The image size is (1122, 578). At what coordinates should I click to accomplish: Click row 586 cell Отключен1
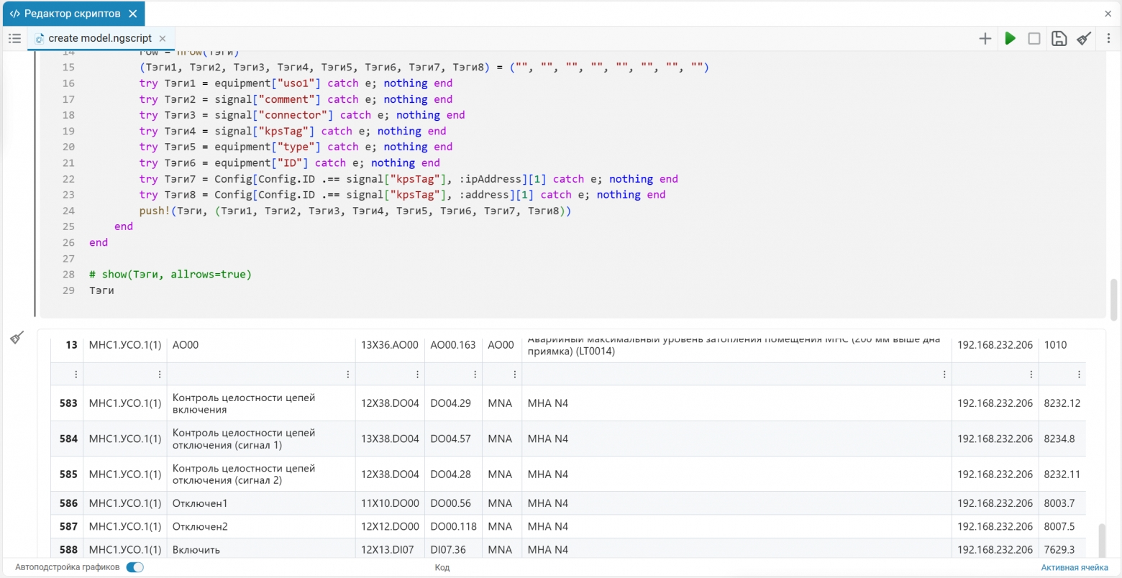(x=199, y=503)
